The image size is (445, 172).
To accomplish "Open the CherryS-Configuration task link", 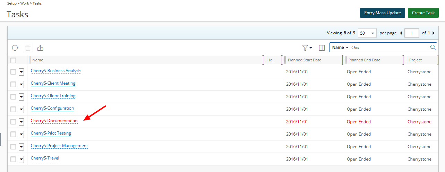I will (x=52, y=108).
